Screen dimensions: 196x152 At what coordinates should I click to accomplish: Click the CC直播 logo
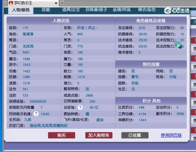point(177,10)
